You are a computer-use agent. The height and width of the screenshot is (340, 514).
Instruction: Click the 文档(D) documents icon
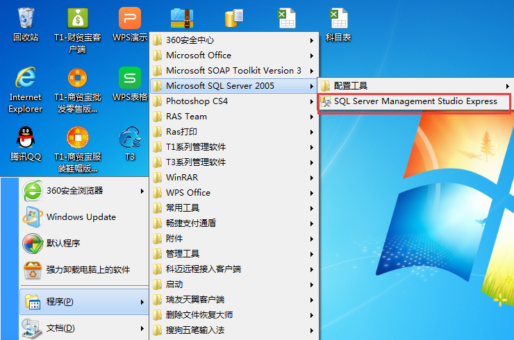(32, 328)
